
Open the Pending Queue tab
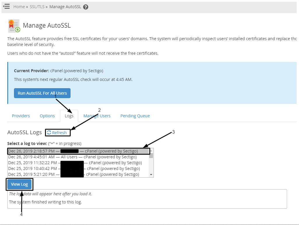tap(135, 116)
